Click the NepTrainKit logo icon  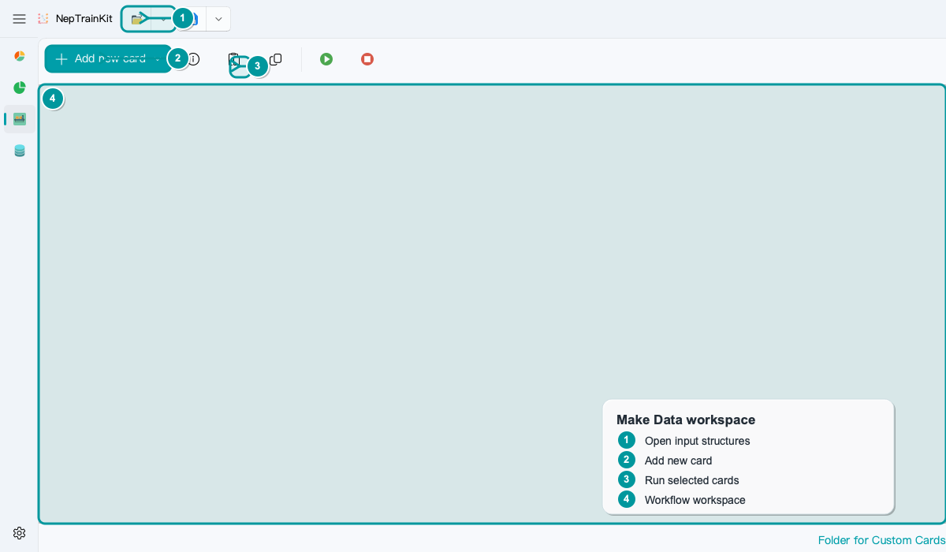click(x=43, y=19)
